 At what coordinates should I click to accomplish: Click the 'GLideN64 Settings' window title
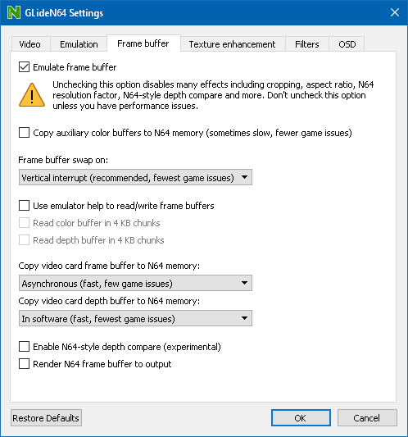[x=64, y=13]
